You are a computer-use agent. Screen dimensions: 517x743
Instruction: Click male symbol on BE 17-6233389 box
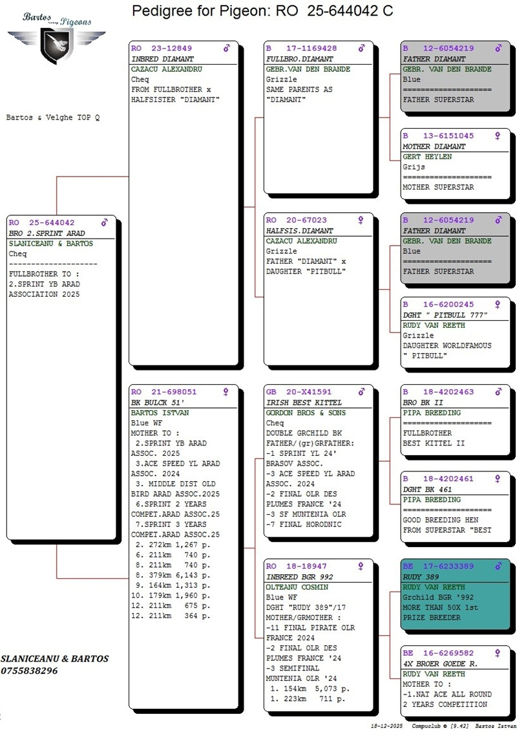point(497,566)
